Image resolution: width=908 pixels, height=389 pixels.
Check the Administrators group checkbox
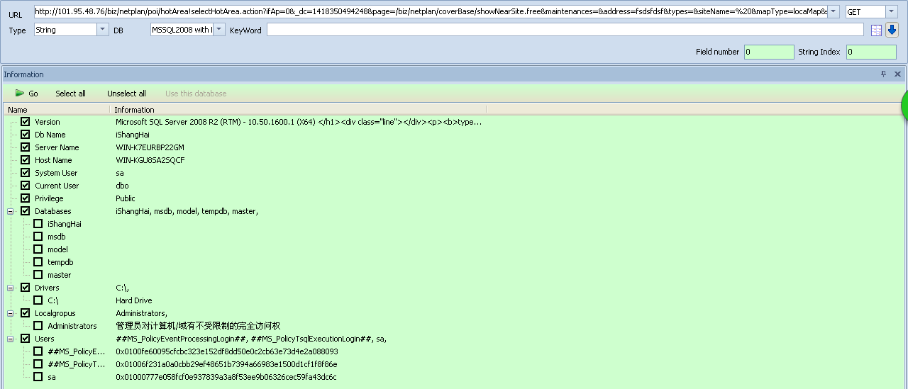tap(38, 326)
